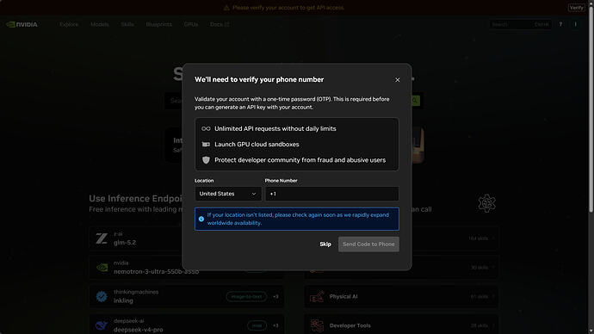The width and height of the screenshot is (594, 334).
Task: Click the Developer Tools category icon
Action: pyautogui.click(x=317, y=325)
